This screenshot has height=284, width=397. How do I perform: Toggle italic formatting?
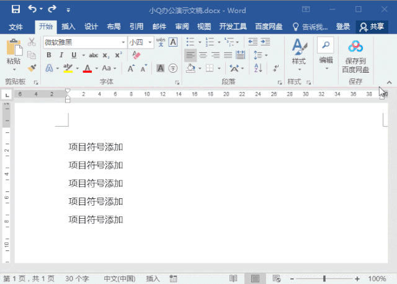pyautogui.click(x=61, y=55)
